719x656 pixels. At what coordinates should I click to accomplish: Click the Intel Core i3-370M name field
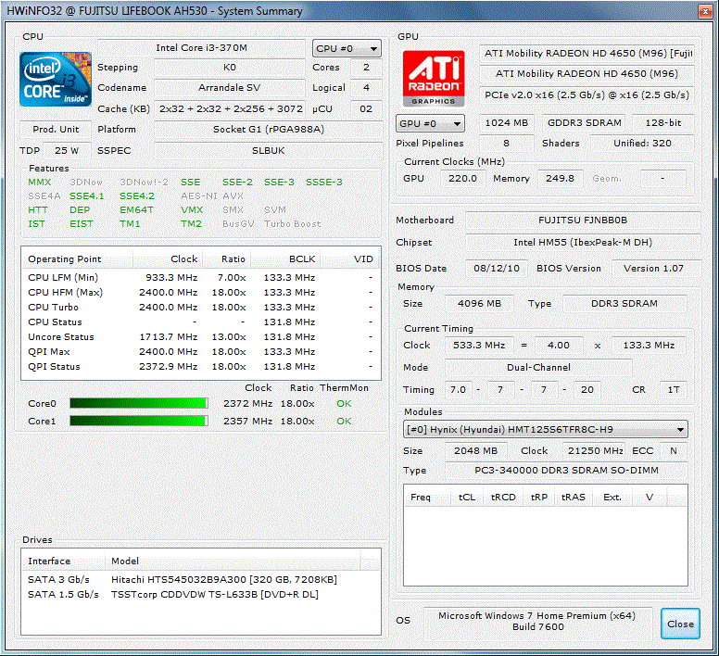(x=201, y=48)
